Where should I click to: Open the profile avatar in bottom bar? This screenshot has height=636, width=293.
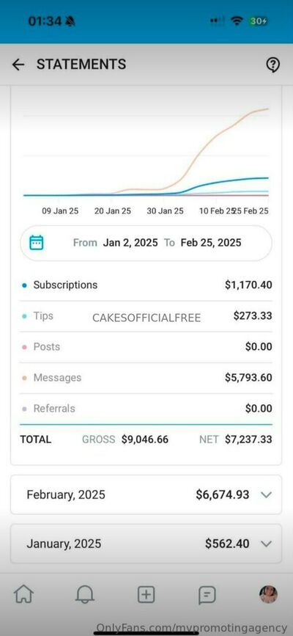(x=268, y=595)
